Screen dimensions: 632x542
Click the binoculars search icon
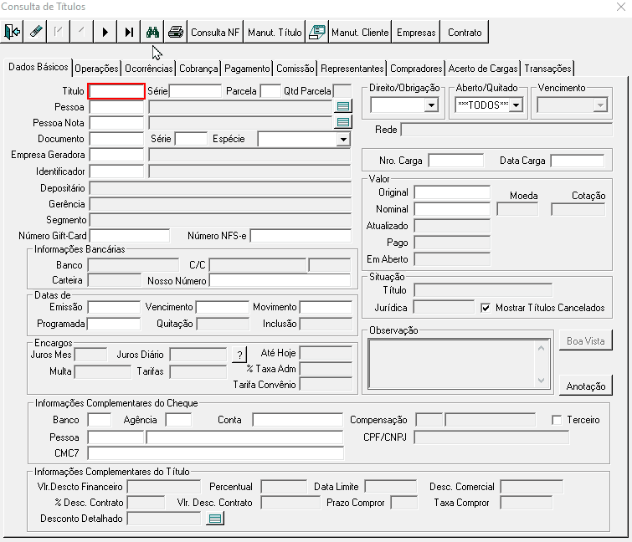tap(152, 32)
